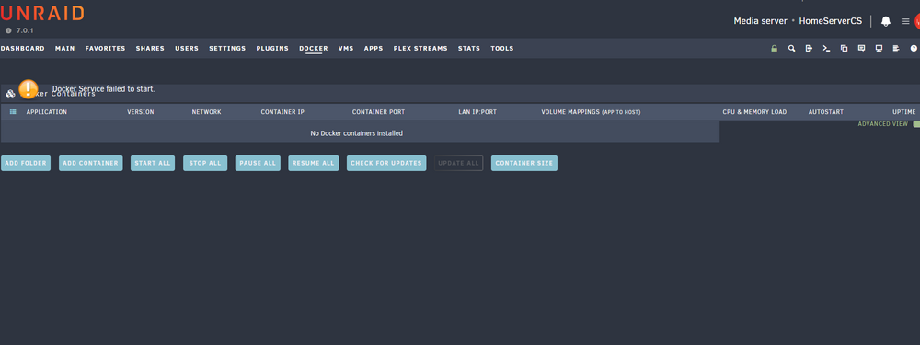Click the Autostart column header
The image size is (920, 345).
pyautogui.click(x=825, y=112)
